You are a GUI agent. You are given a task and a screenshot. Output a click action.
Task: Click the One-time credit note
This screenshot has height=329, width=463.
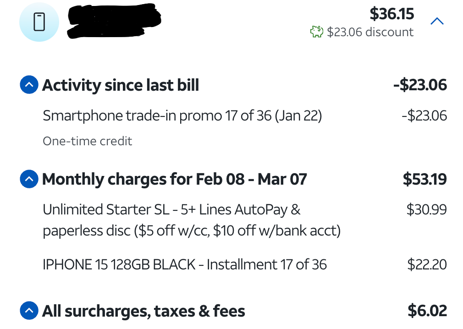(x=87, y=141)
